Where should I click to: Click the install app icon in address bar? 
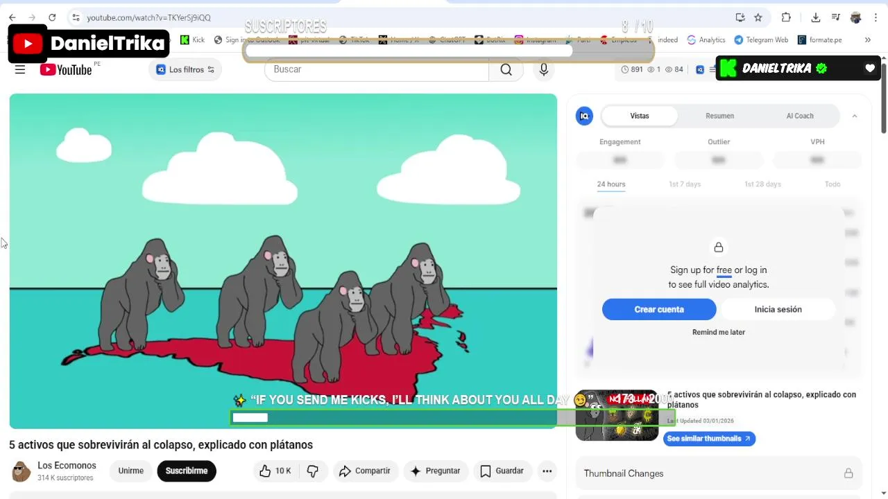pos(740,17)
